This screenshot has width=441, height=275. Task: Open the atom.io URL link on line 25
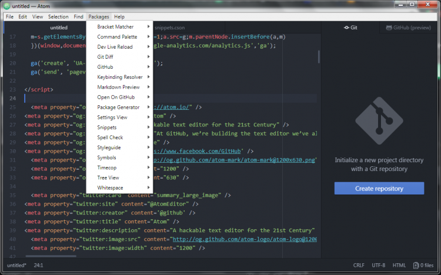171,107
